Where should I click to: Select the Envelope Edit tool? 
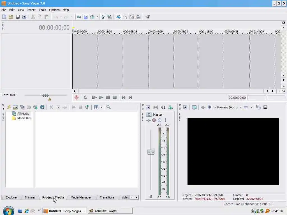click(125, 17)
